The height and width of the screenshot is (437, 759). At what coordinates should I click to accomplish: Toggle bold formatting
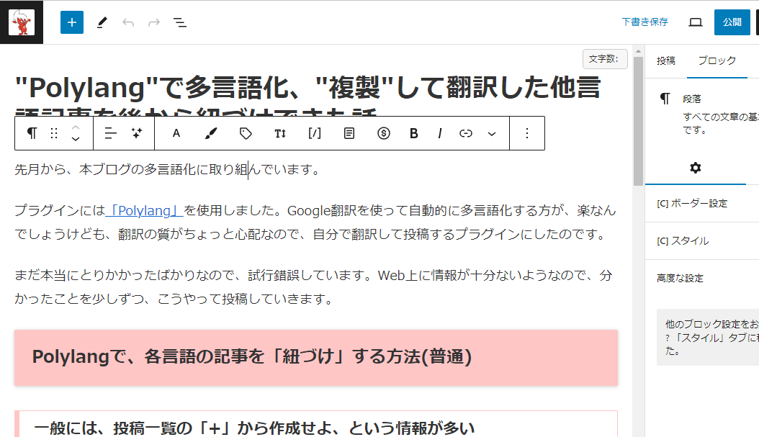click(414, 133)
